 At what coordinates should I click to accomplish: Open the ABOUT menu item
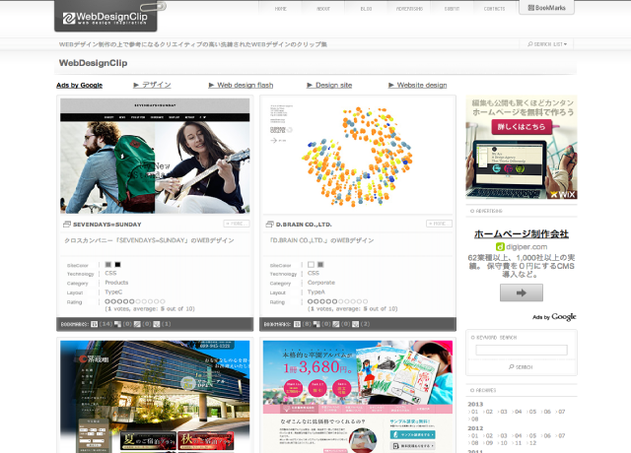323,9
